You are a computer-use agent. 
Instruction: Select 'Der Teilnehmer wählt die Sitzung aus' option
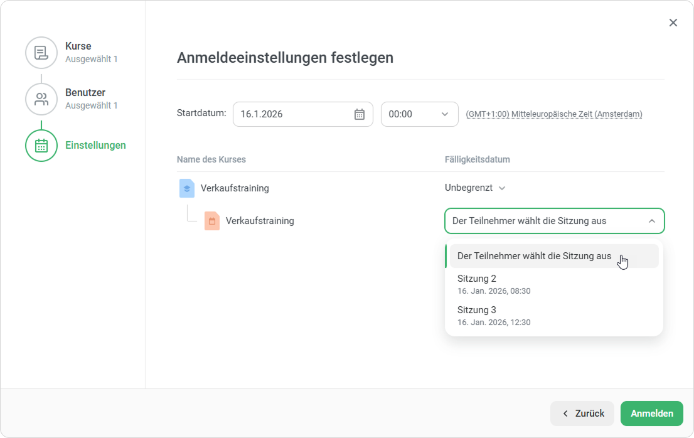pos(534,256)
